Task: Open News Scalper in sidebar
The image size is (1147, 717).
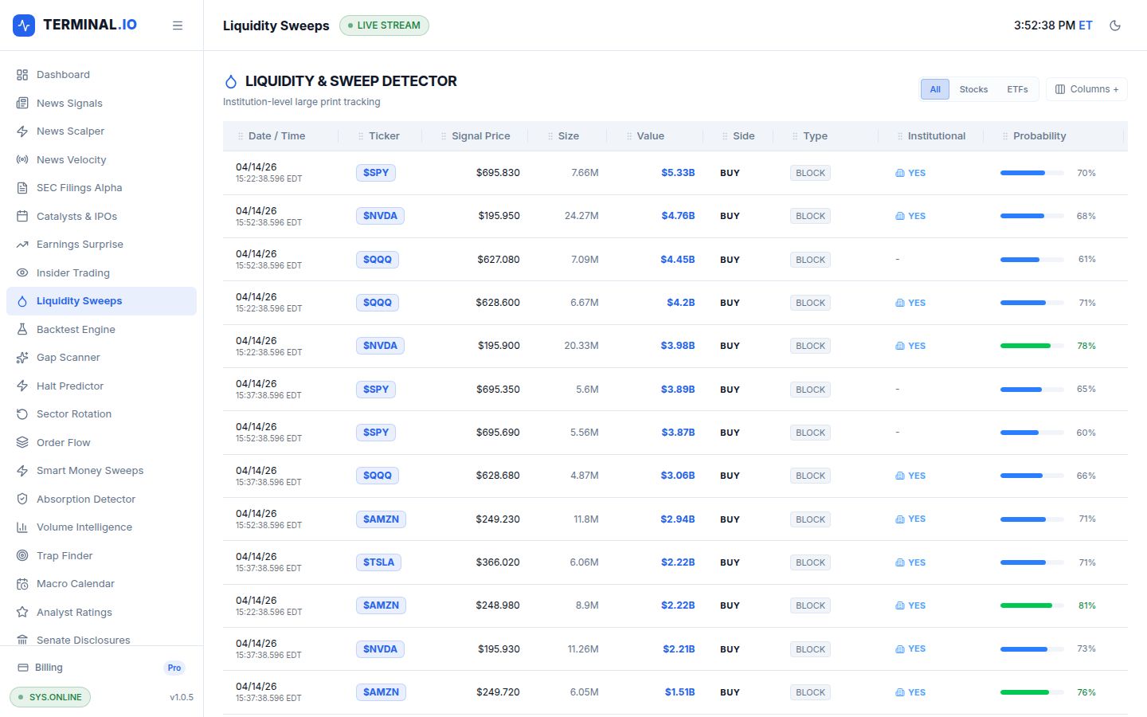Action: 101,131
